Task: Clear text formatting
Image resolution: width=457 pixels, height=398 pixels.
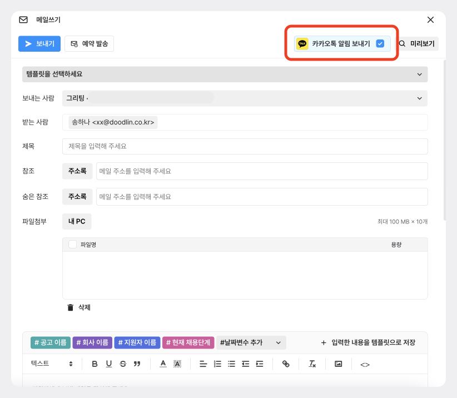Action: pos(312,364)
